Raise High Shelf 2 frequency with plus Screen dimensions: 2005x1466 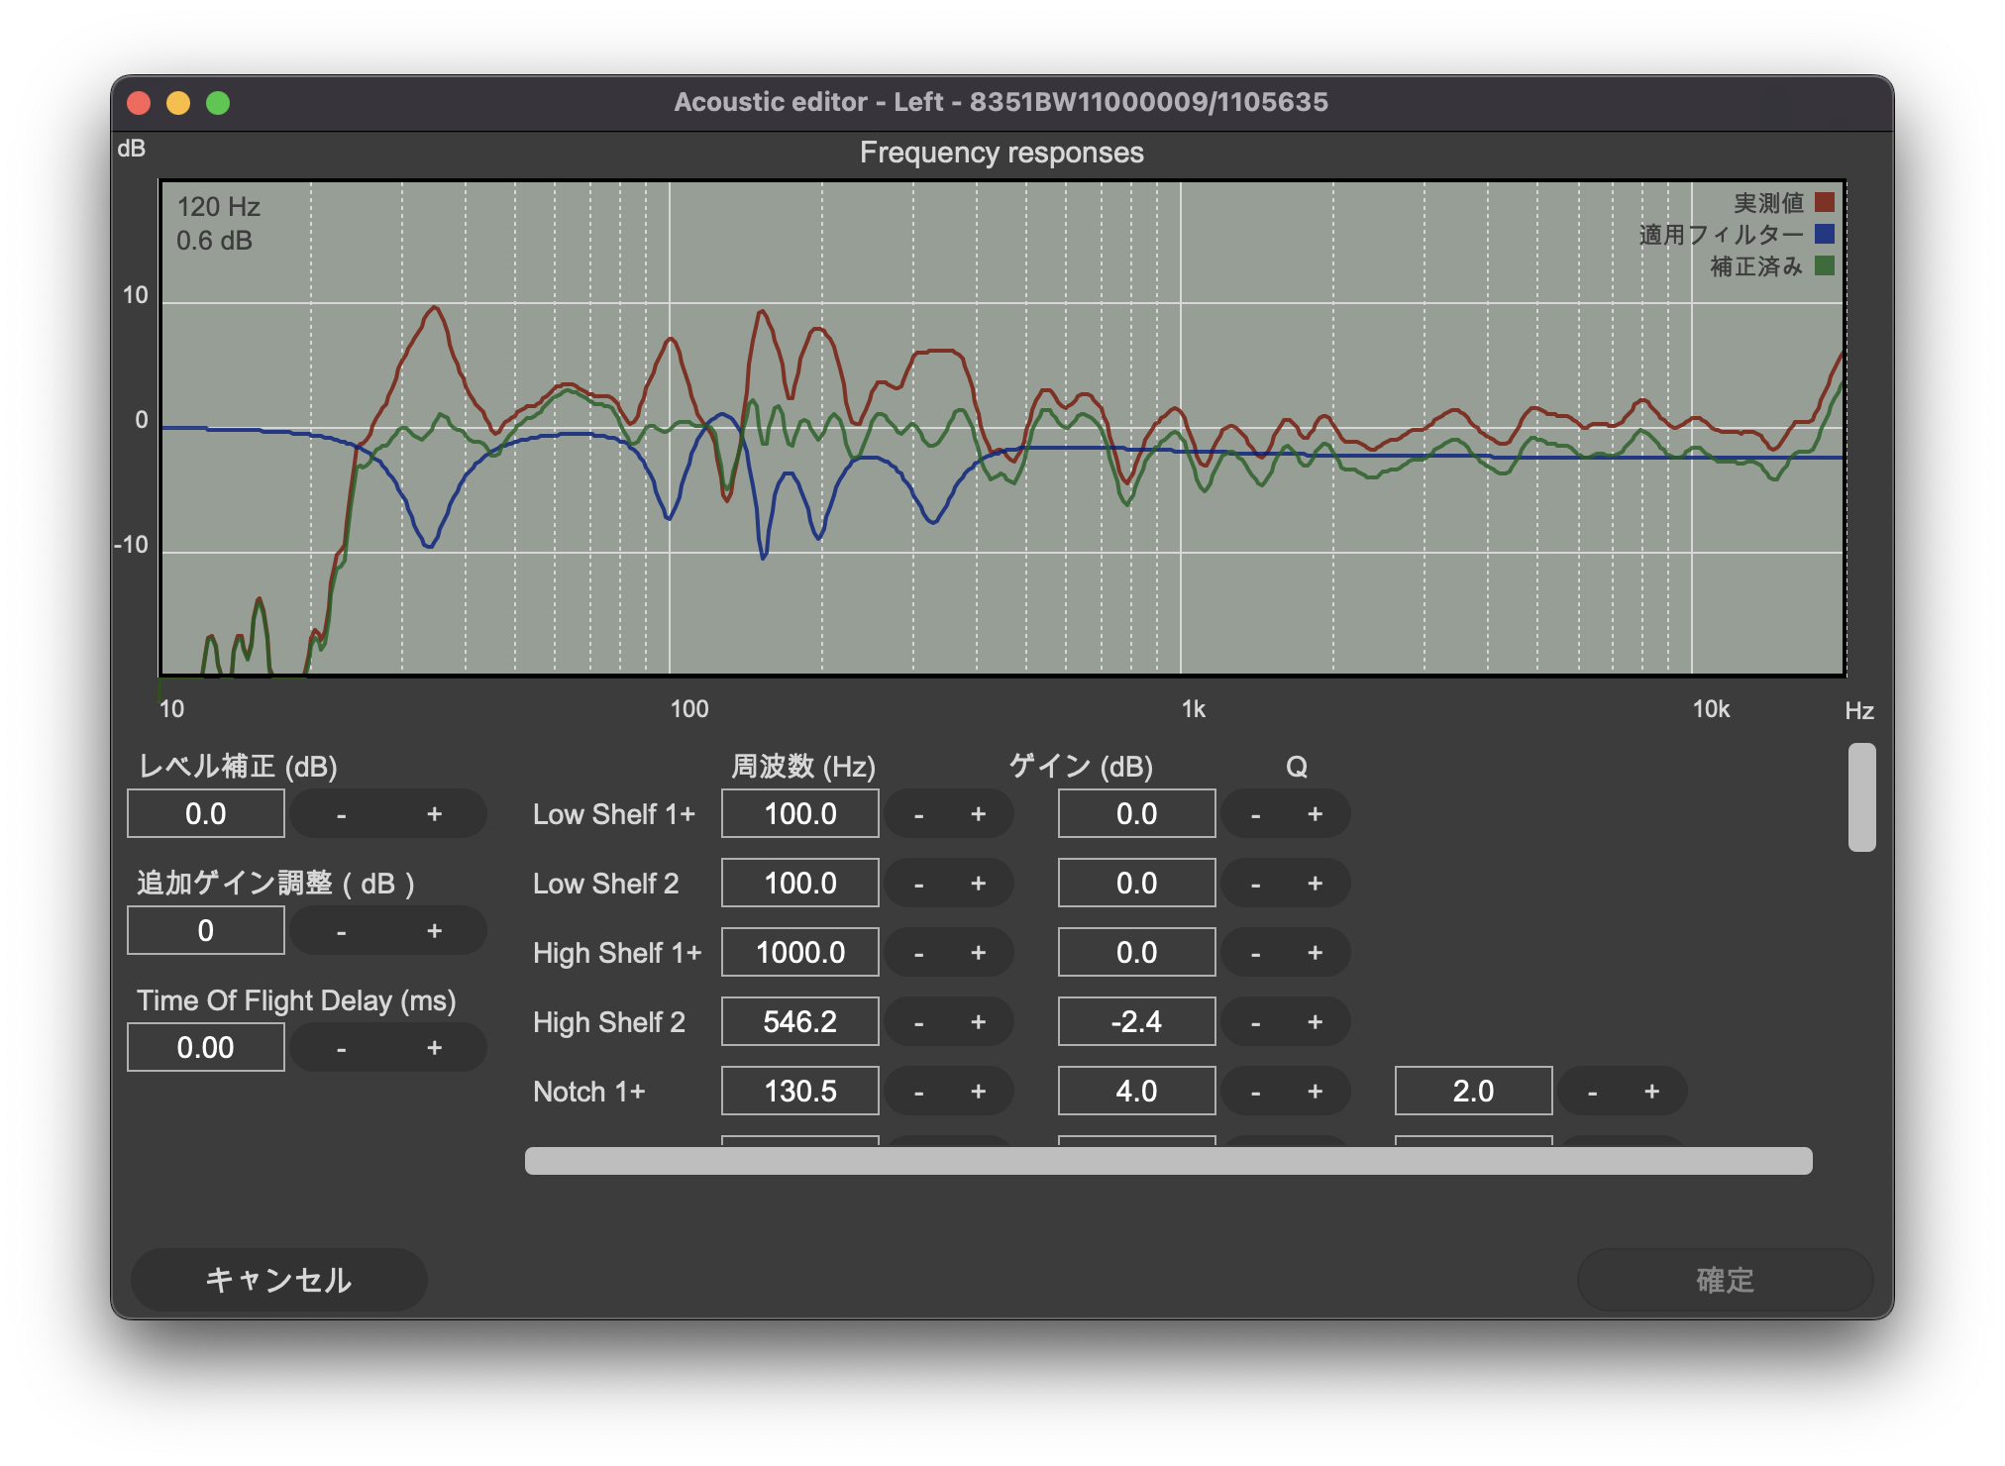click(979, 1022)
